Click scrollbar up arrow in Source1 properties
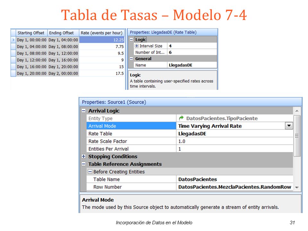308x231 pixels. tap(297, 111)
